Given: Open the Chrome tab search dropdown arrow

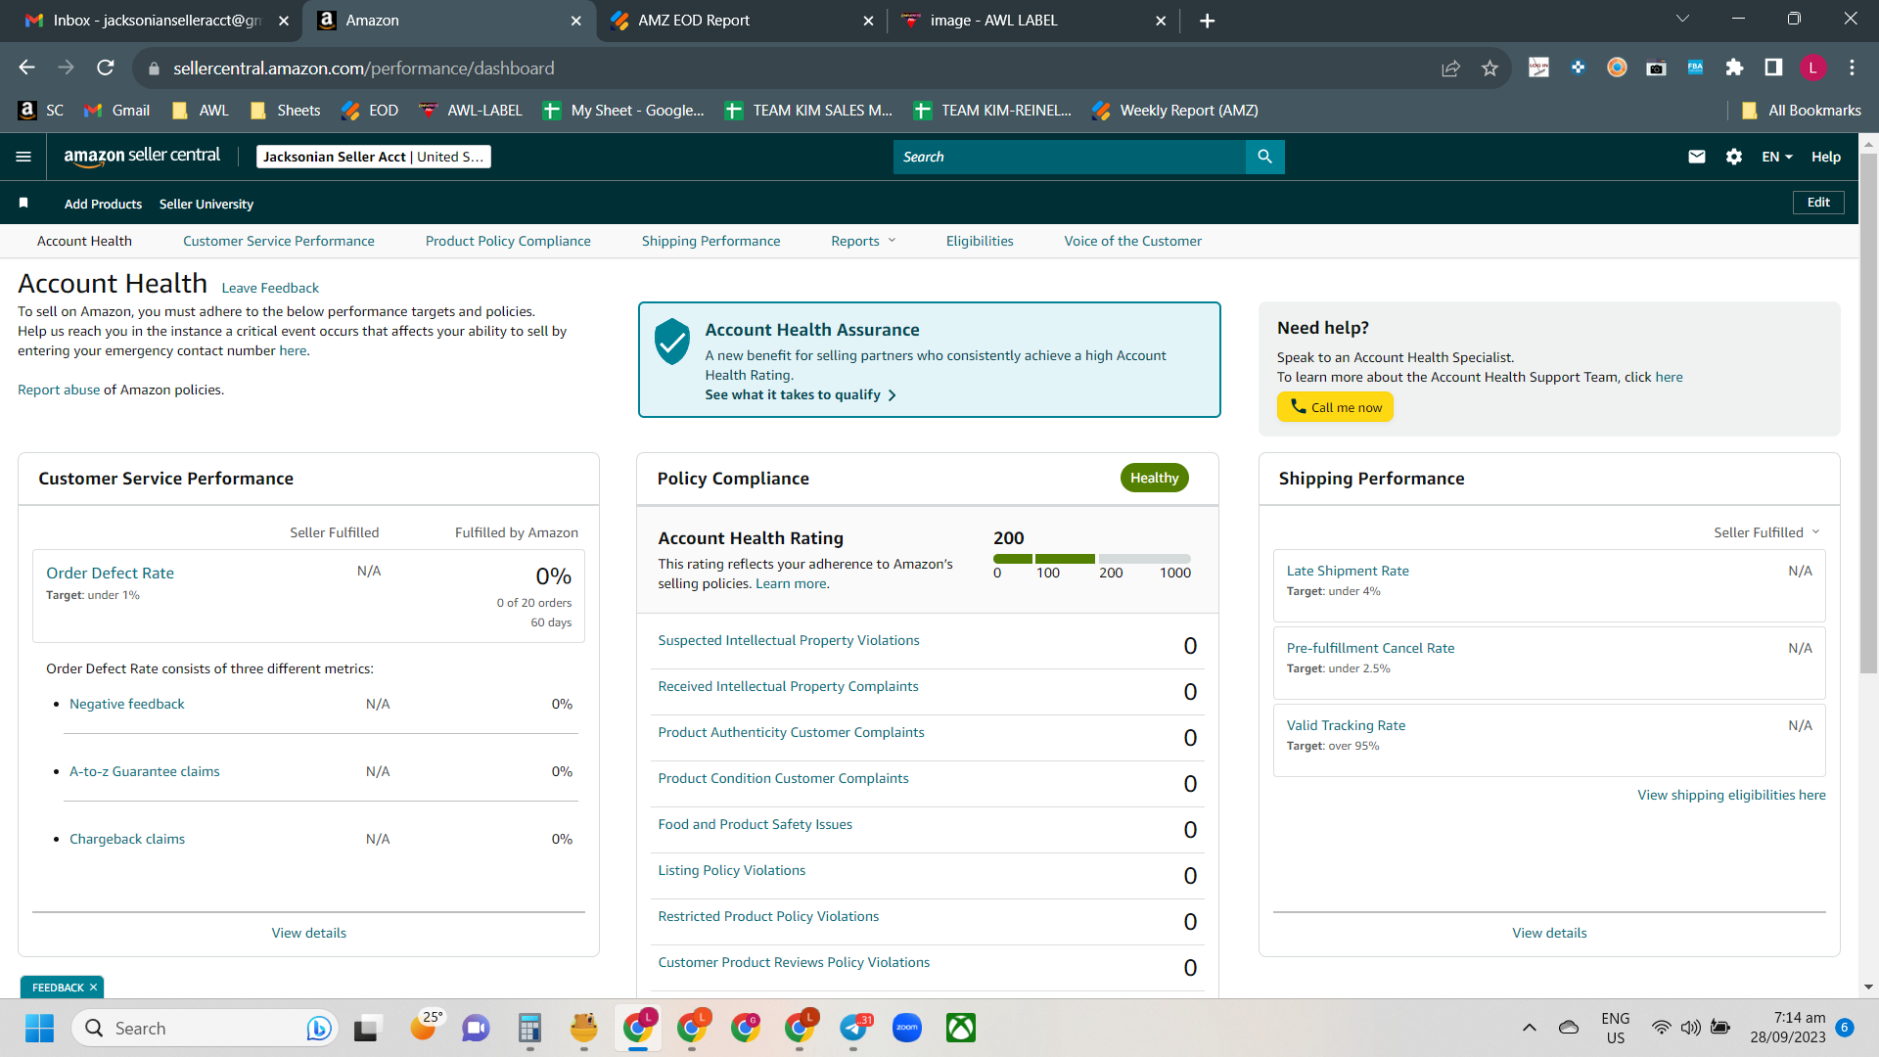Looking at the screenshot, I should click(1683, 19).
